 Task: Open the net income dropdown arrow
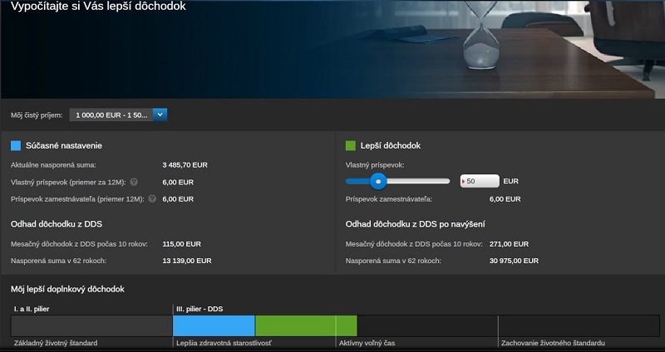[160, 115]
